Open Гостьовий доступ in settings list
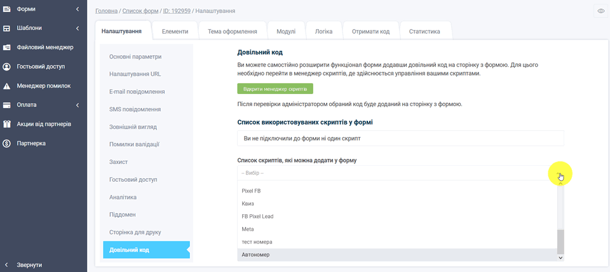610x272 pixels. coord(133,179)
